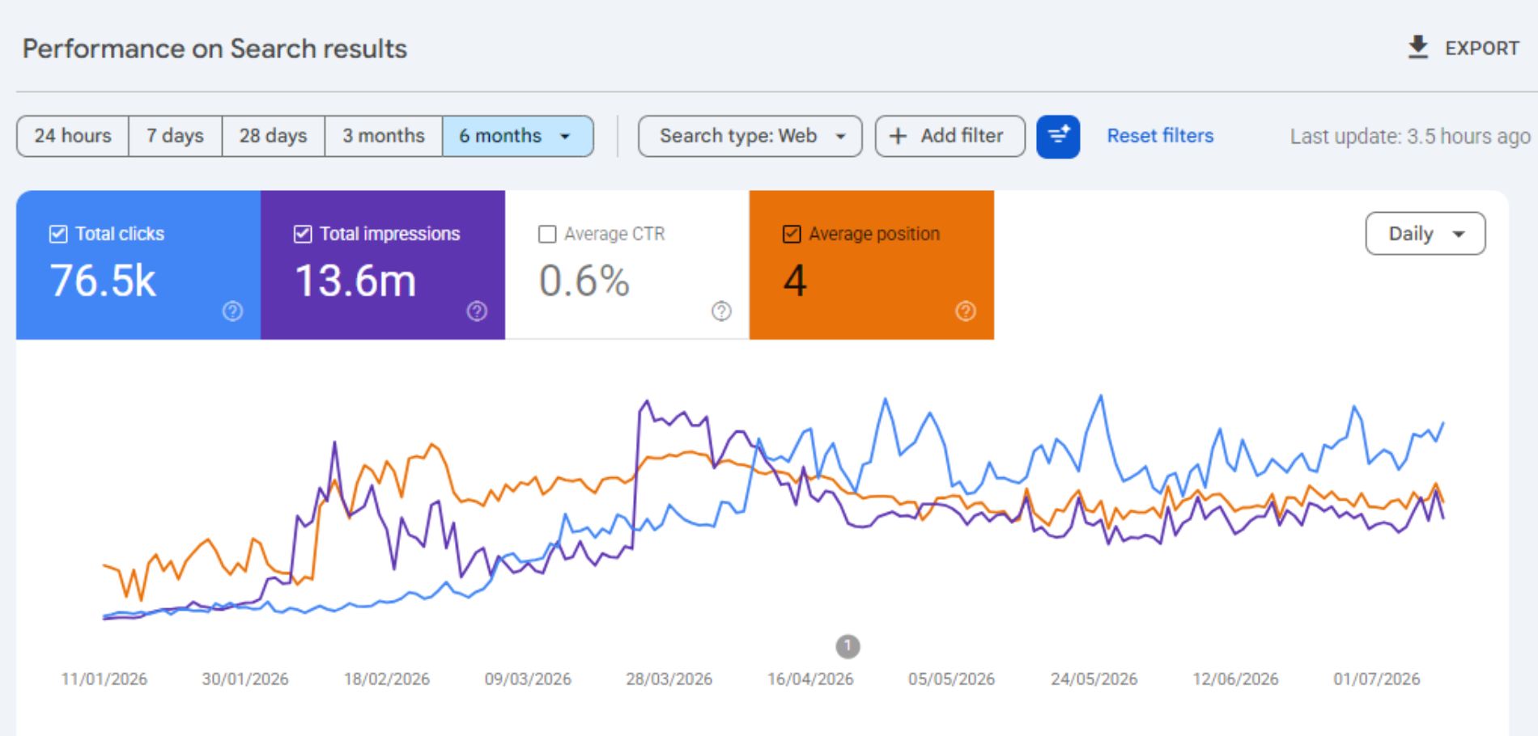Click the 13.6m total impressions value
The width and height of the screenshot is (1538, 736).
[355, 281]
